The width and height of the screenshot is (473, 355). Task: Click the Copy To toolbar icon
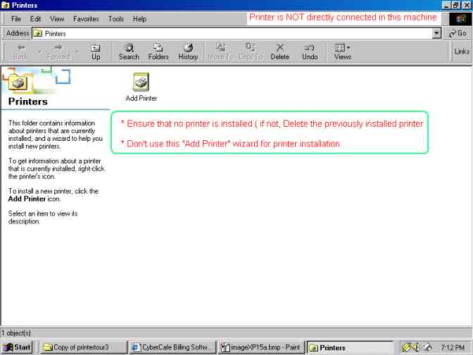click(x=250, y=51)
